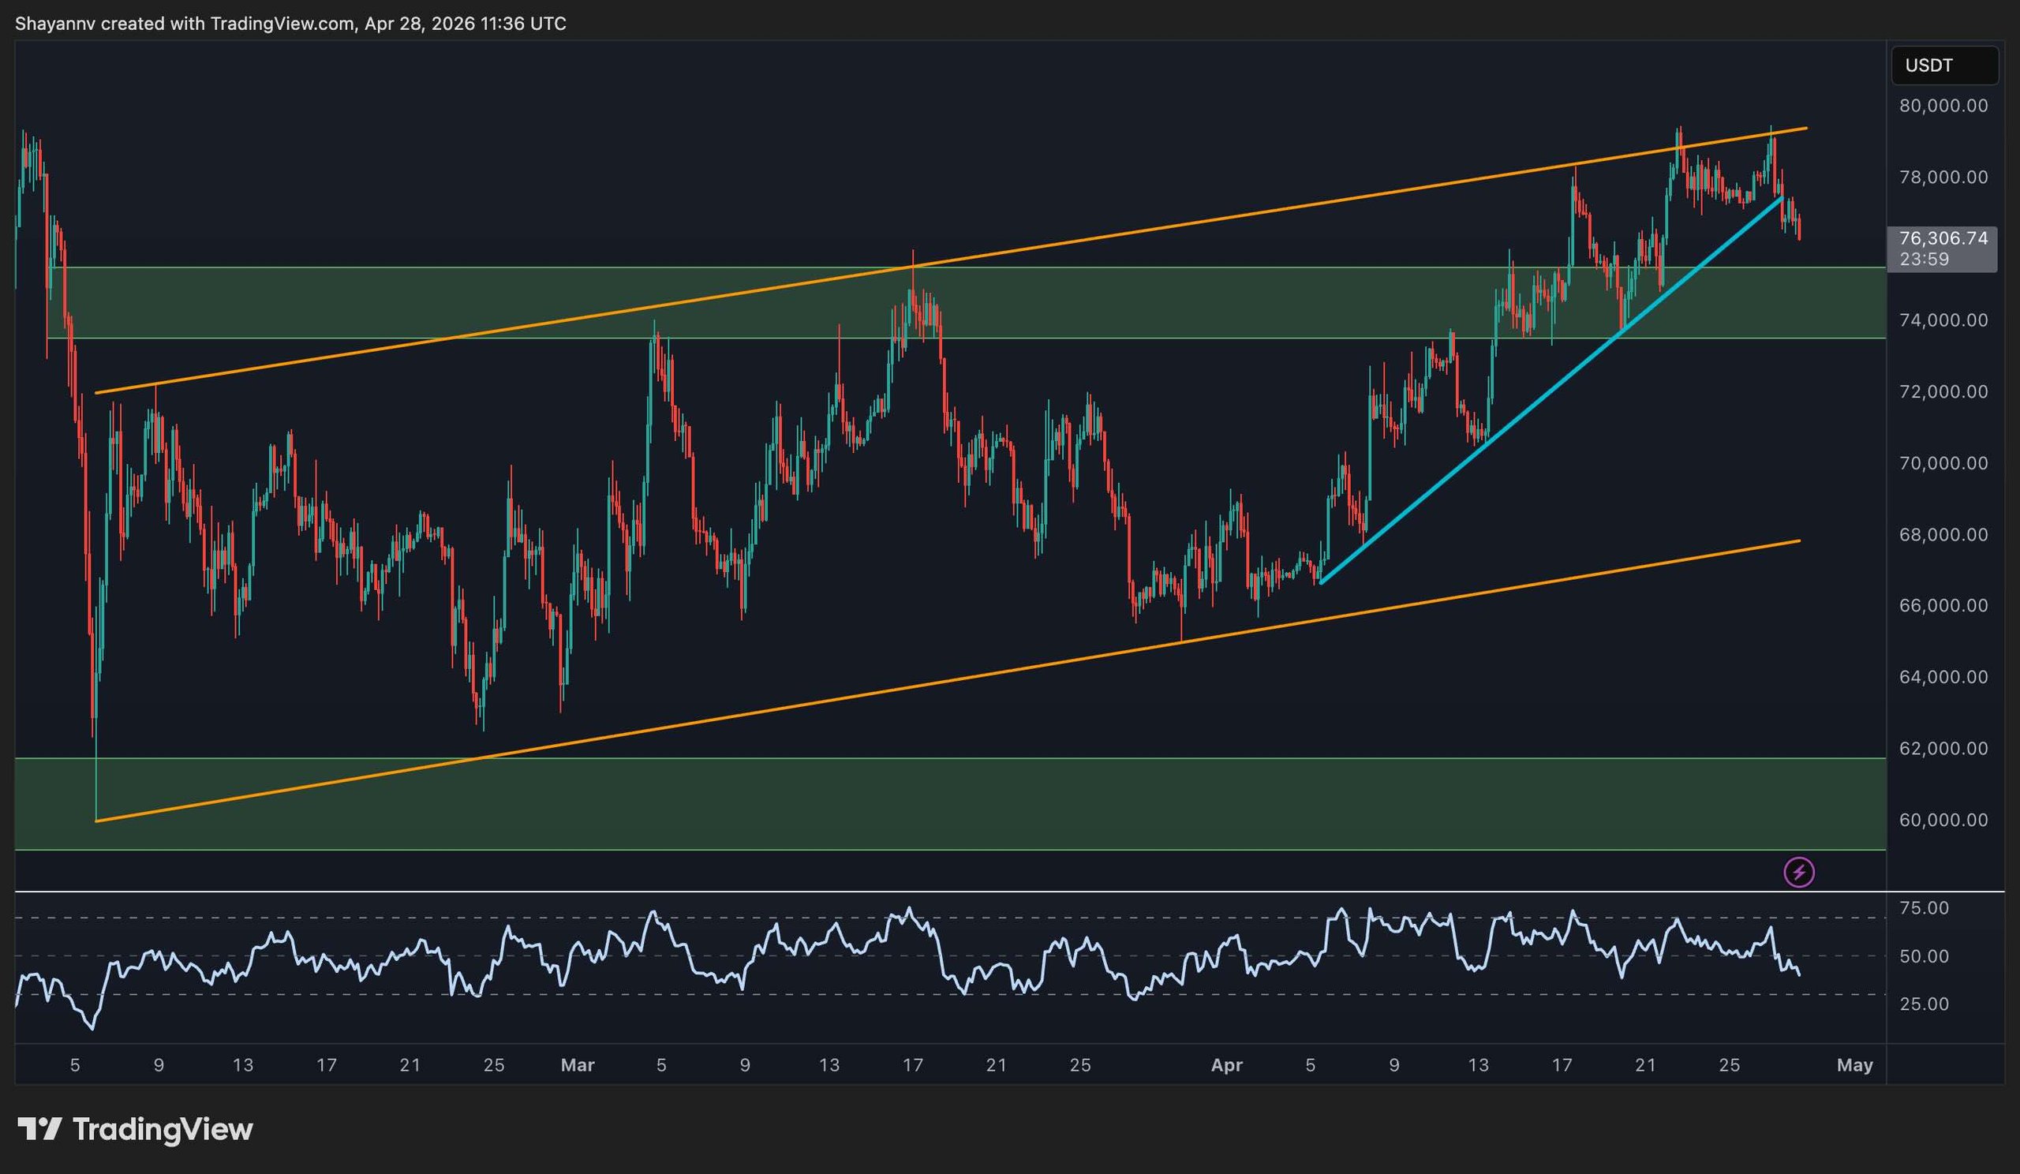The width and height of the screenshot is (2020, 1174).
Task: Click the current price label 76,306.74
Action: pyautogui.click(x=1943, y=238)
